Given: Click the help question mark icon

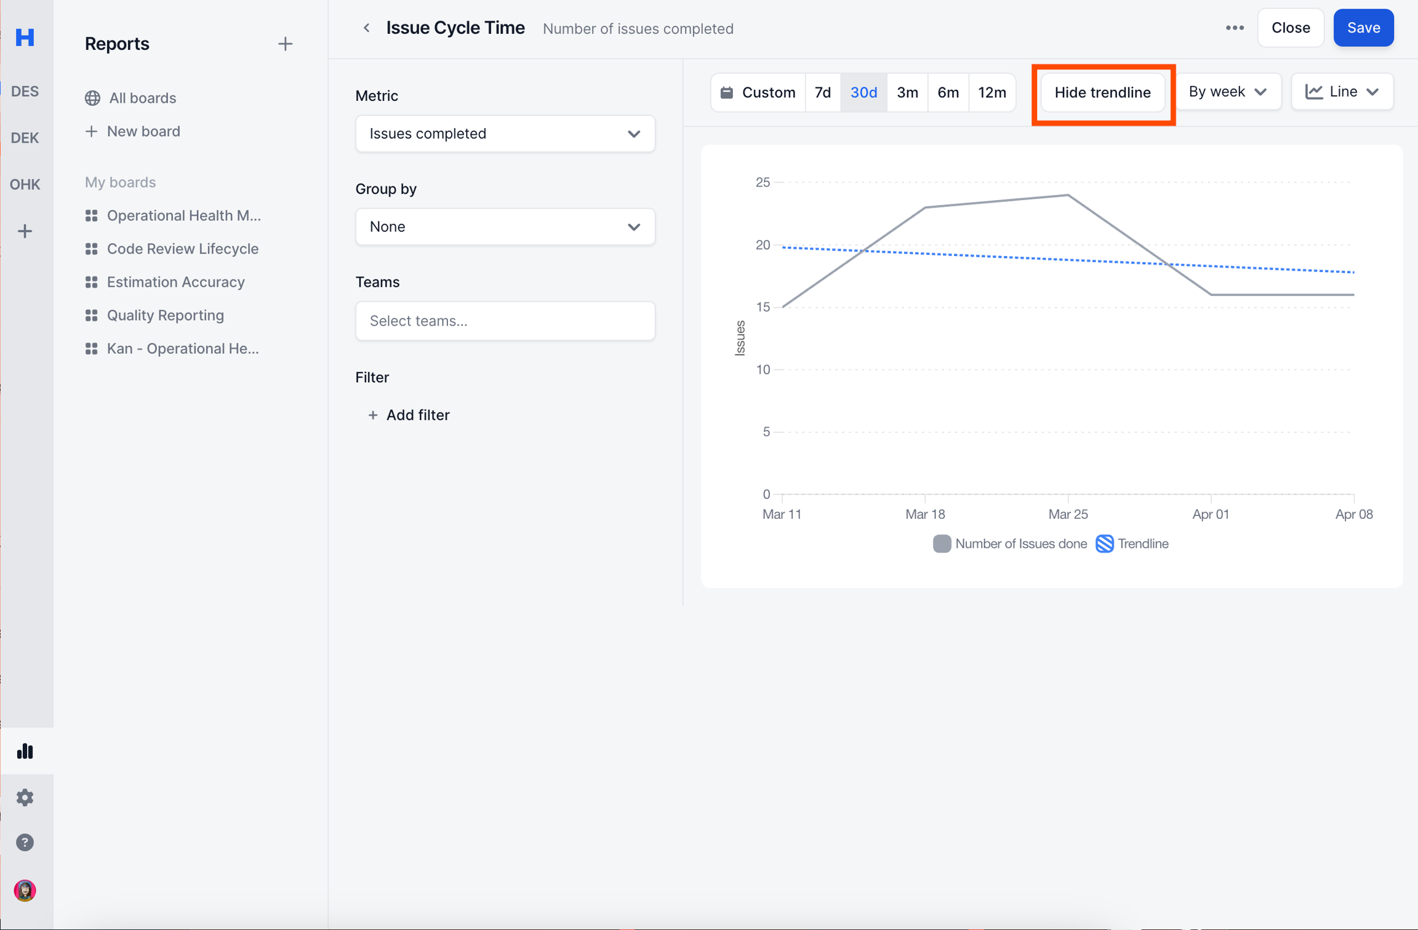Looking at the screenshot, I should [x=25, y=843].
